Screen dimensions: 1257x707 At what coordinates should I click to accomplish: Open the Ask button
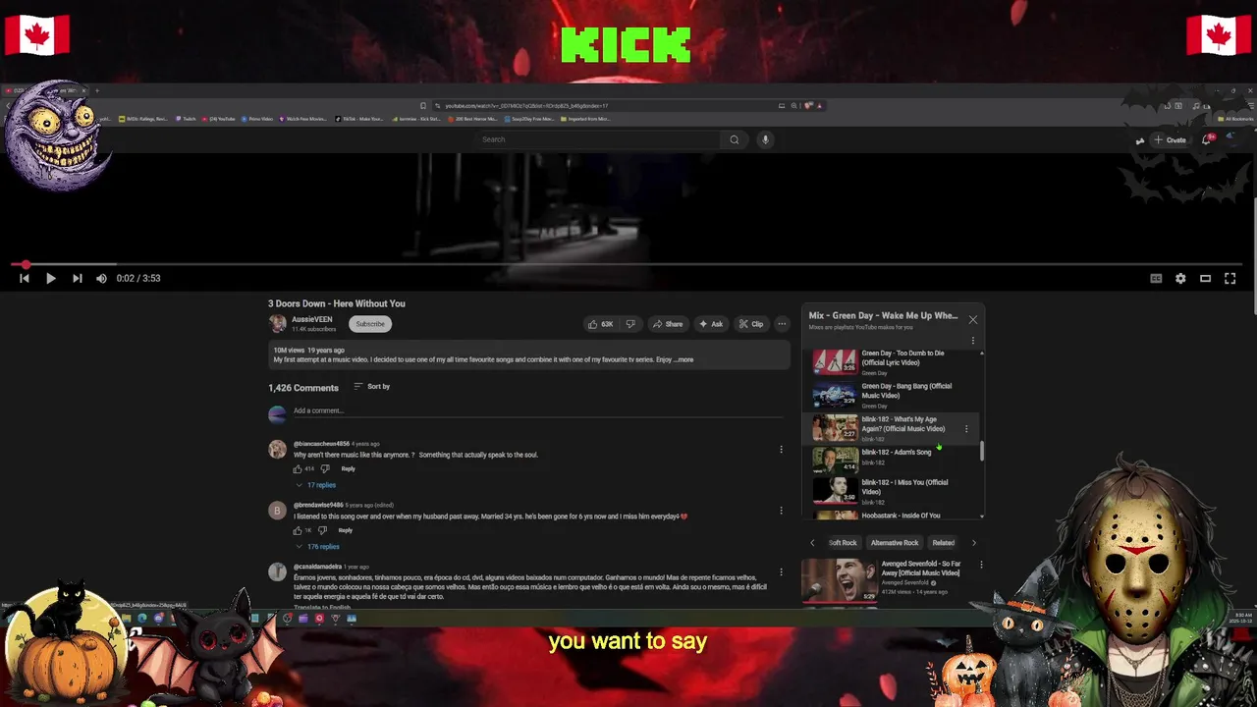711,324
